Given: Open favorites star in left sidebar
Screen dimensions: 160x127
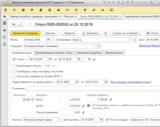Looking at the screenshot, I should click(4, 30).
